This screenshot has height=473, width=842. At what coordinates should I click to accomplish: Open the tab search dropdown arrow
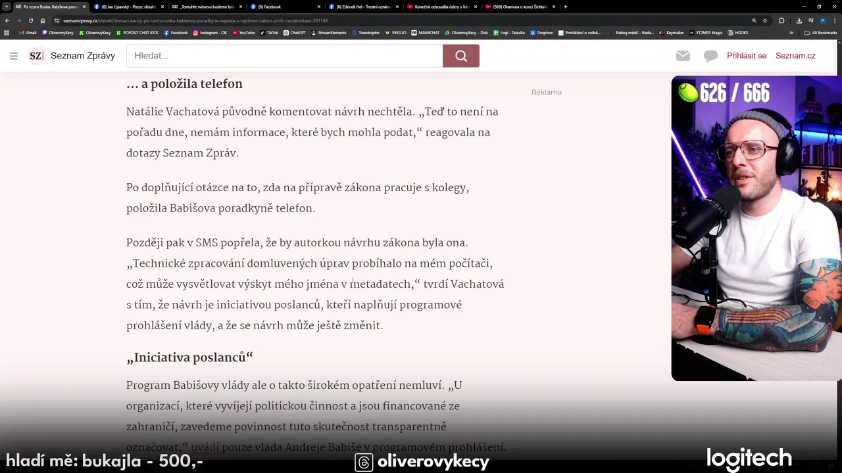pos(6,7)
